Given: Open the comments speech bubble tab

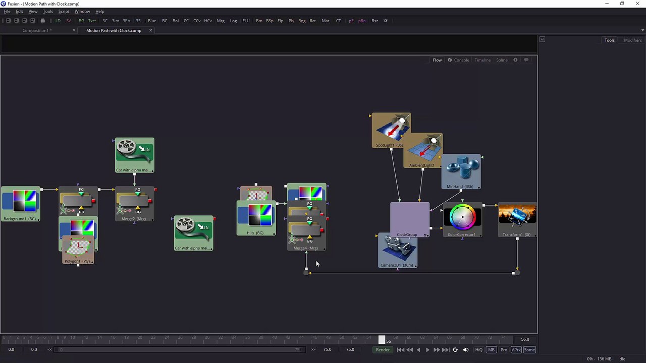Looking at the screenshot, I should (526, 60).
